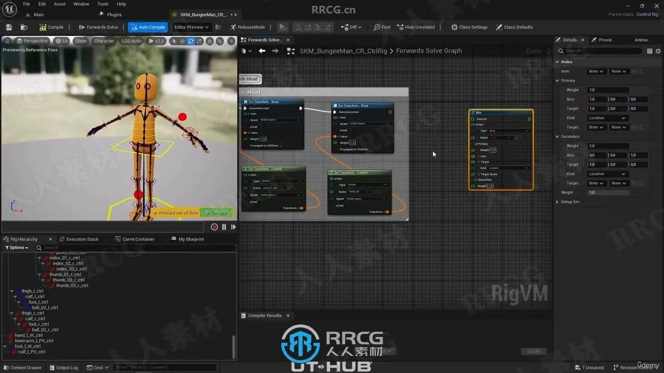Open the Rig Hierarchy Options dropdown
Screen dimensions: 664x373
tap(17, 248)
